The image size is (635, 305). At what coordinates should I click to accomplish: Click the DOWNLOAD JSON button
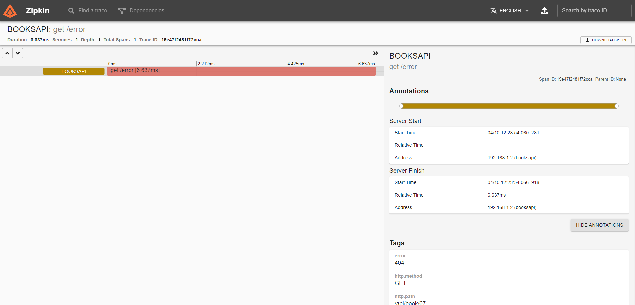pyautogui.click(x=606, y=40)
